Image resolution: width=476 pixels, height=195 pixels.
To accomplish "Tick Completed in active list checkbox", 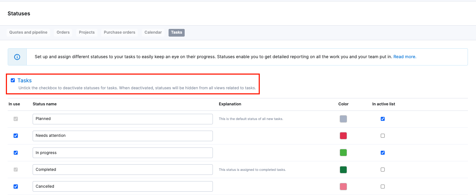I will pyautogui.click(x=383, y=170).
